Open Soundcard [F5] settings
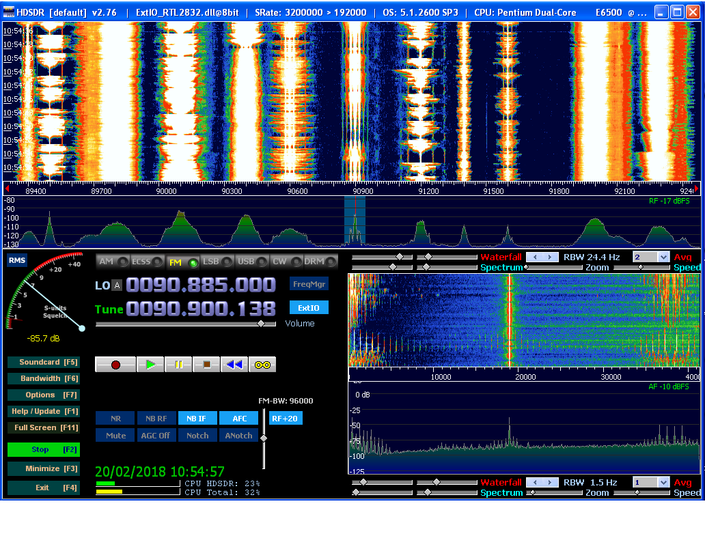 pyautogui.click(x=44, y=362)
